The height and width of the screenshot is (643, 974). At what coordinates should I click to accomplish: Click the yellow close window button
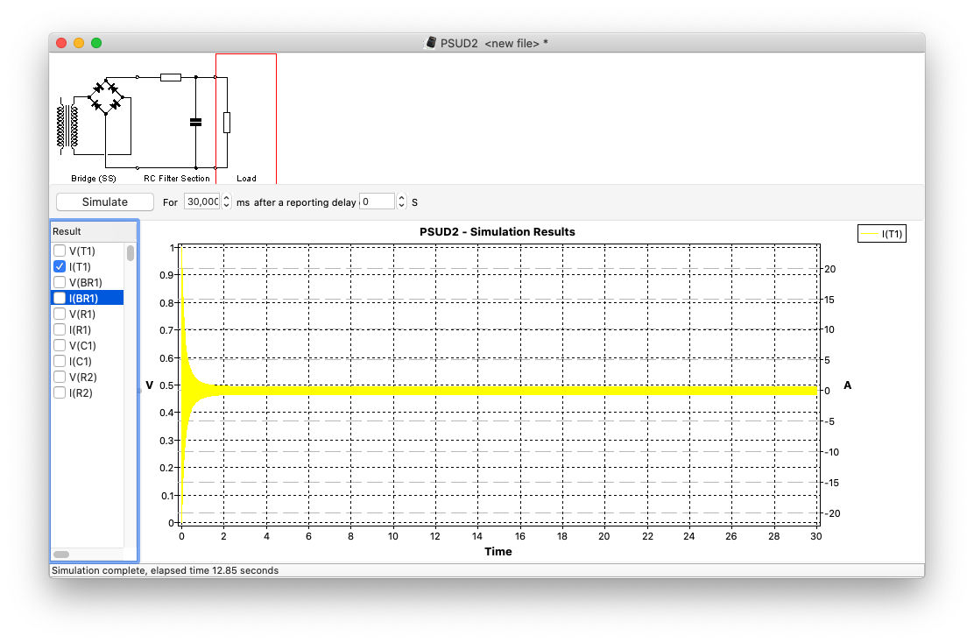pos(79,43)
